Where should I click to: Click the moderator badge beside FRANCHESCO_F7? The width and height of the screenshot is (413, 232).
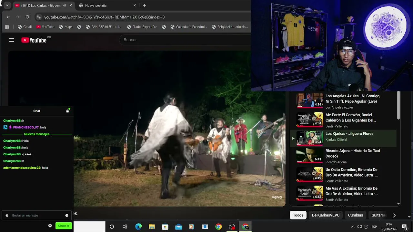[5, 127]
